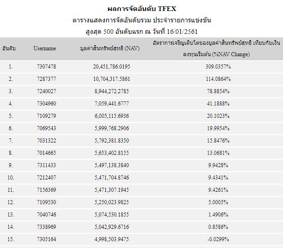Select username 7212407
283x248 pixels.
pos(47,178)
